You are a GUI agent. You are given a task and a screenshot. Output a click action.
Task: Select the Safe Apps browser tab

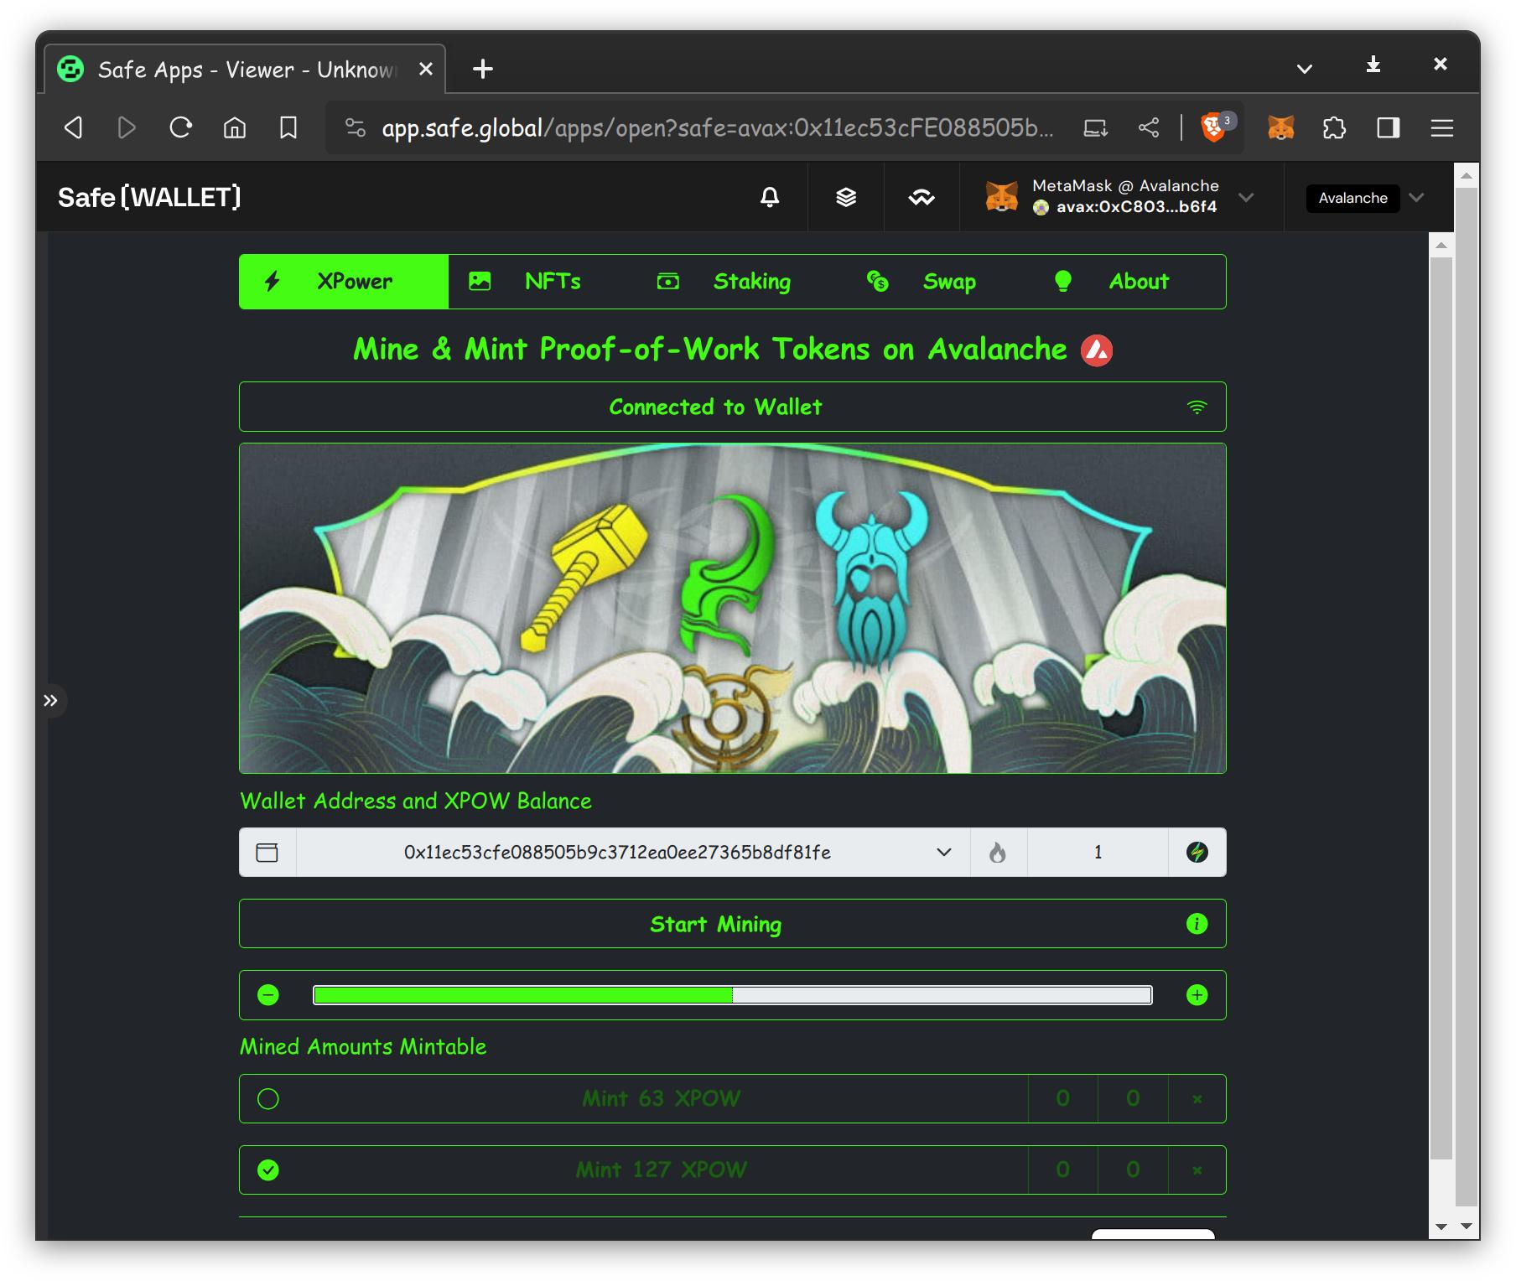click(x=243, y=70)
